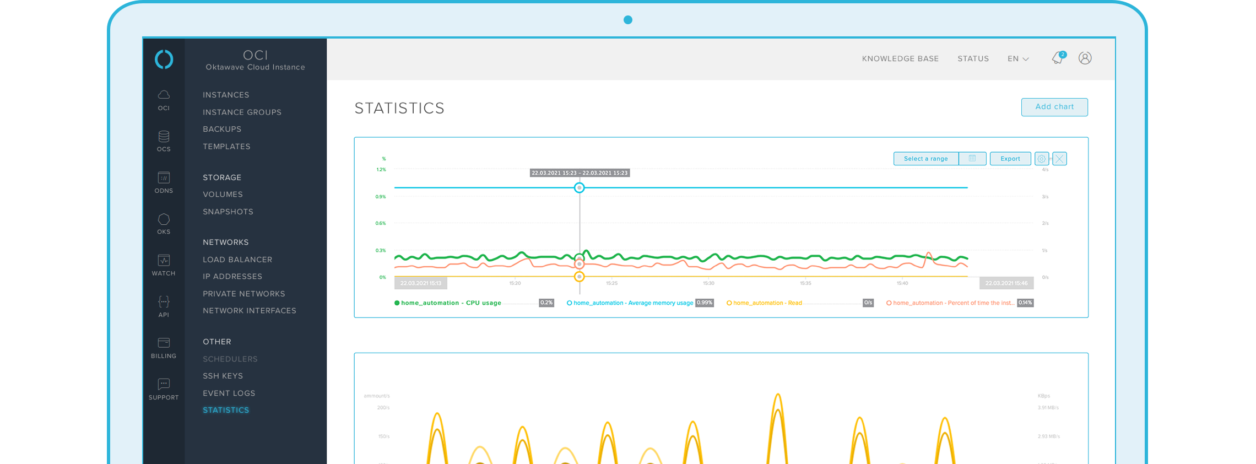Click the Export button on chart
Screen dimensions: 1256x464
click(1010, 159)
